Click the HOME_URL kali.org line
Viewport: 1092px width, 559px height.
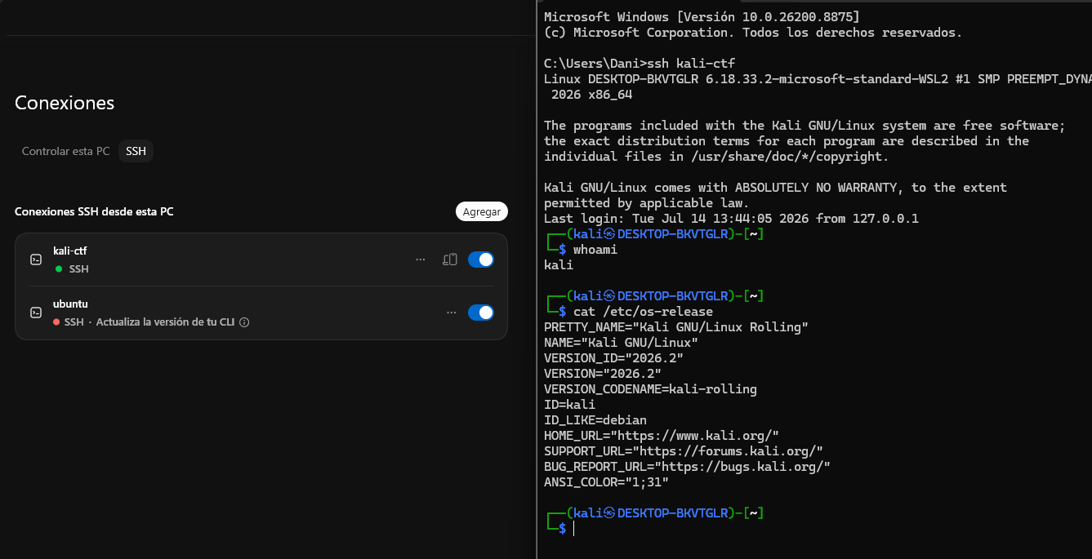pyautogui.click(x=662, y=436)
